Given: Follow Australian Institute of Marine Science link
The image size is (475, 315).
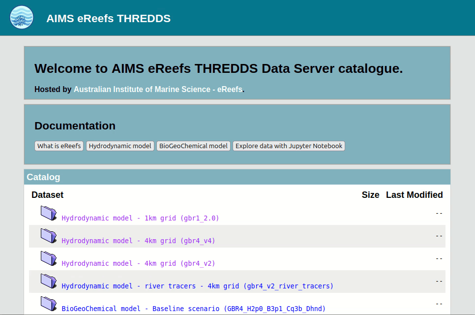Looking at the screenshot, I should [158, 90].
